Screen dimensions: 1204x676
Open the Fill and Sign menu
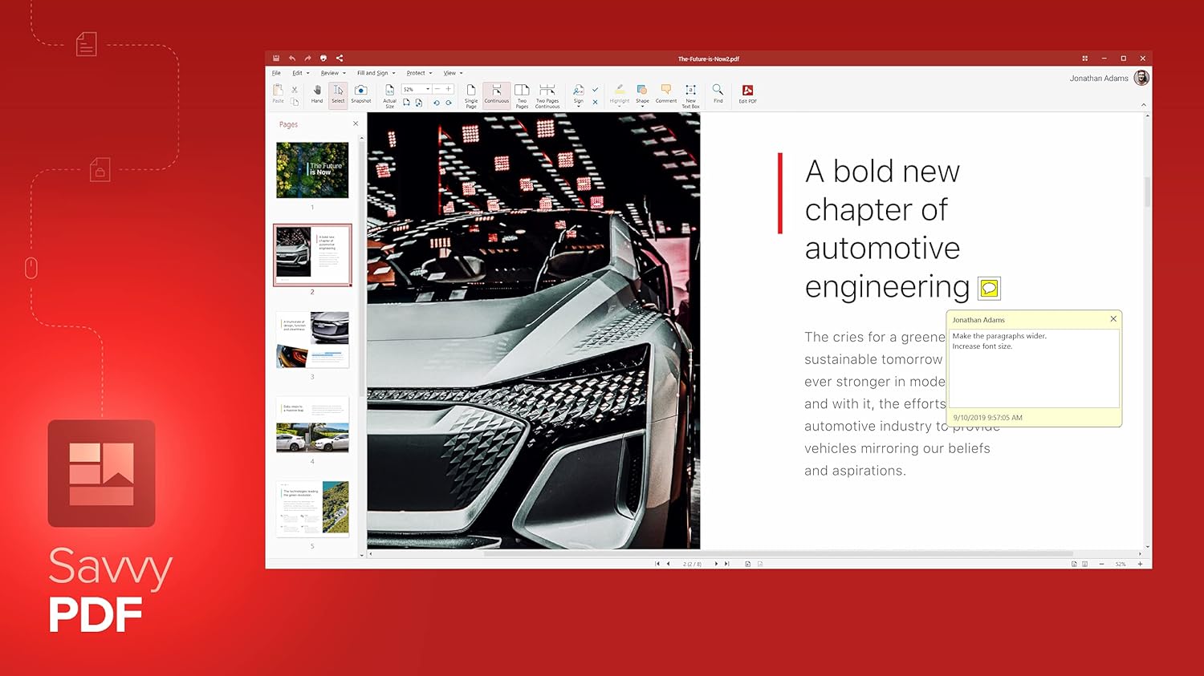click(x=372, y=73)
